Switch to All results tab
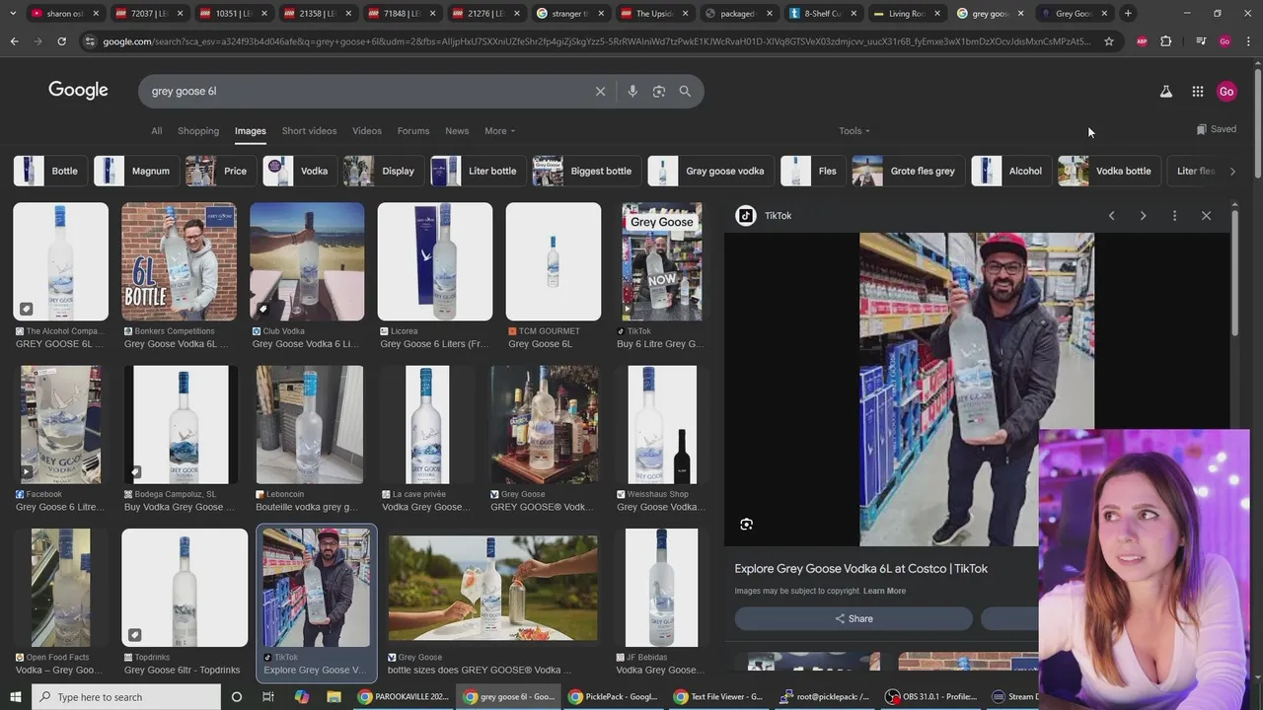 point(156,130)
